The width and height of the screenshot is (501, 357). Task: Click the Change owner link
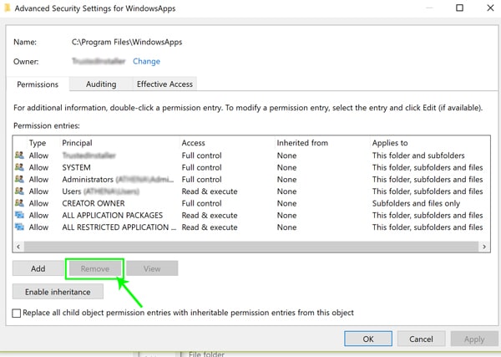(x=146, y=61)
